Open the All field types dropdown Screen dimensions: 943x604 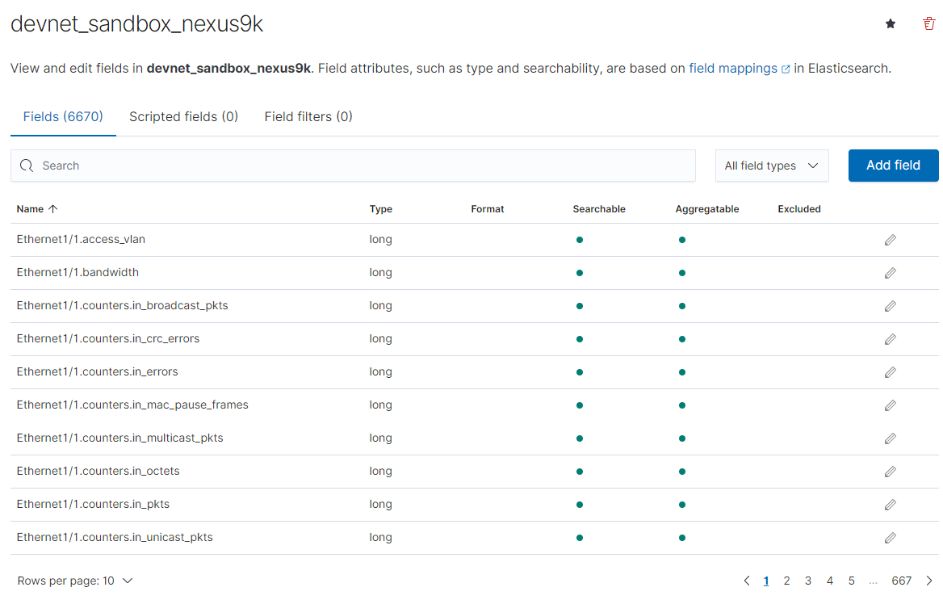pyautogui.click(x=772, y=166)
